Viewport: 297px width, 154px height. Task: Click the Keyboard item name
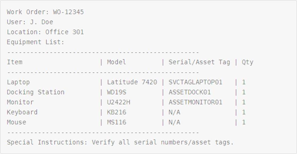click(x=22, y=112)
